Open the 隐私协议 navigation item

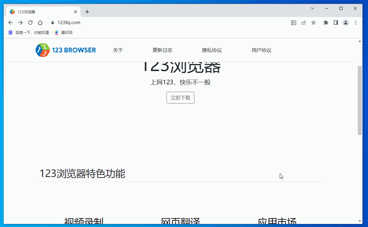tap(212, 50)
